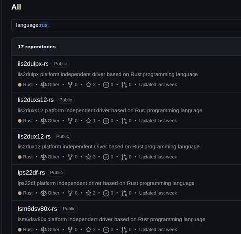This screenshot has height=234, width=241.
Task: Open the lsm6dsv80x-rs repository link
Action: tap(38, 209)
